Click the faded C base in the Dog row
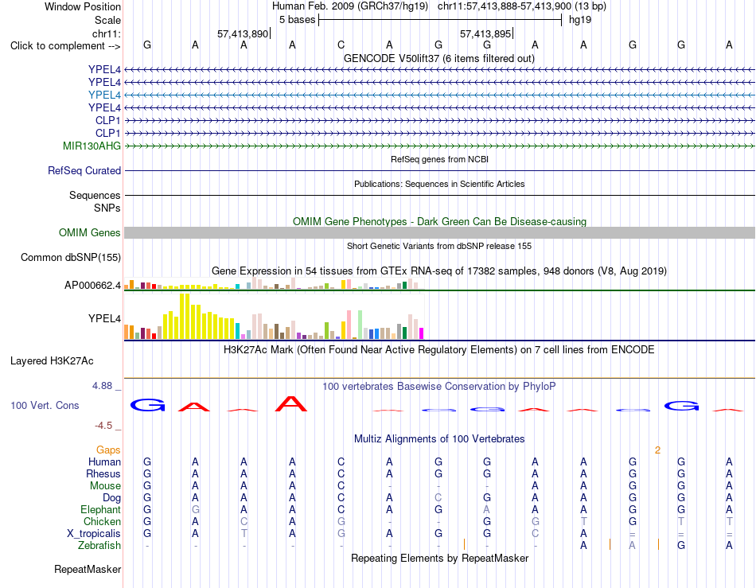756x588 pixels. tap(438, 497)
